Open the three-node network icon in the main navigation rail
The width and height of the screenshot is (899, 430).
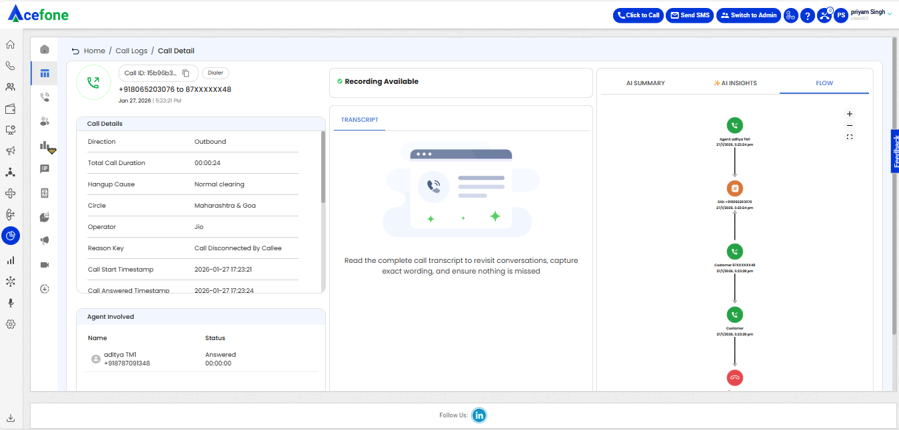(10, 172)
